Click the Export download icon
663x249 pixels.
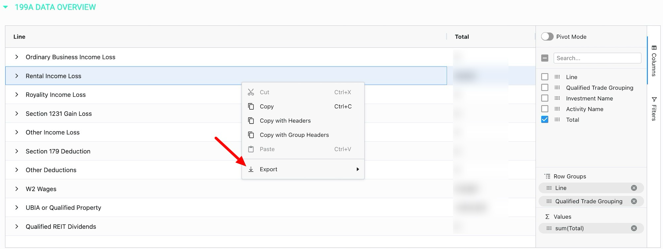[251, 169]
